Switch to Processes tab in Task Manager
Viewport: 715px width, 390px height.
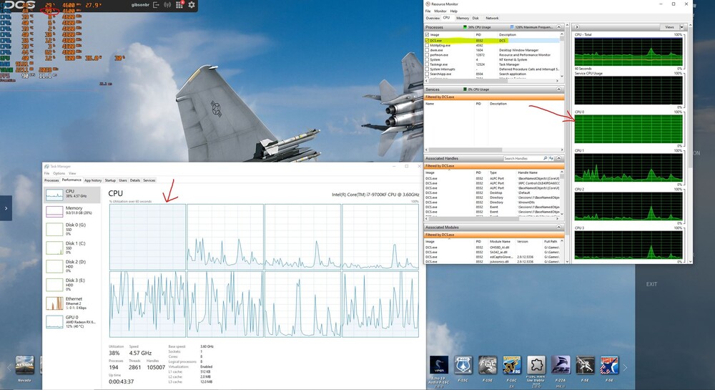(51, 180)
